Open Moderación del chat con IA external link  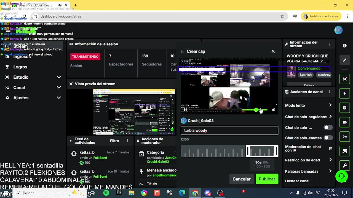coord(331,149)
